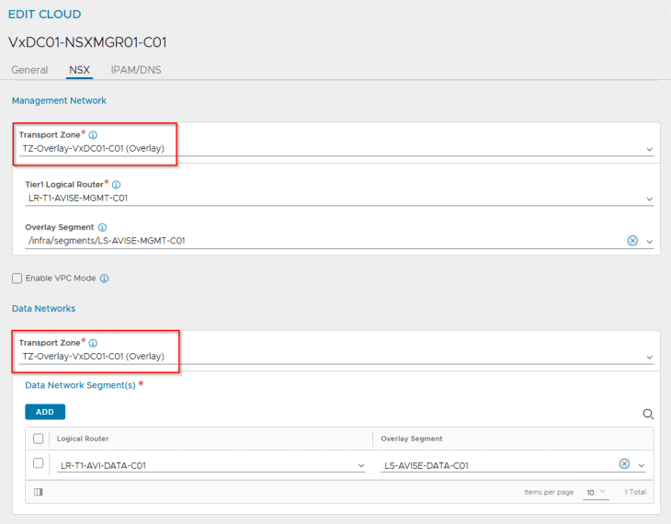
Task: Check the LR-T1-AVI-DATA-C01 row checkbox
Action: click(38, 463)
